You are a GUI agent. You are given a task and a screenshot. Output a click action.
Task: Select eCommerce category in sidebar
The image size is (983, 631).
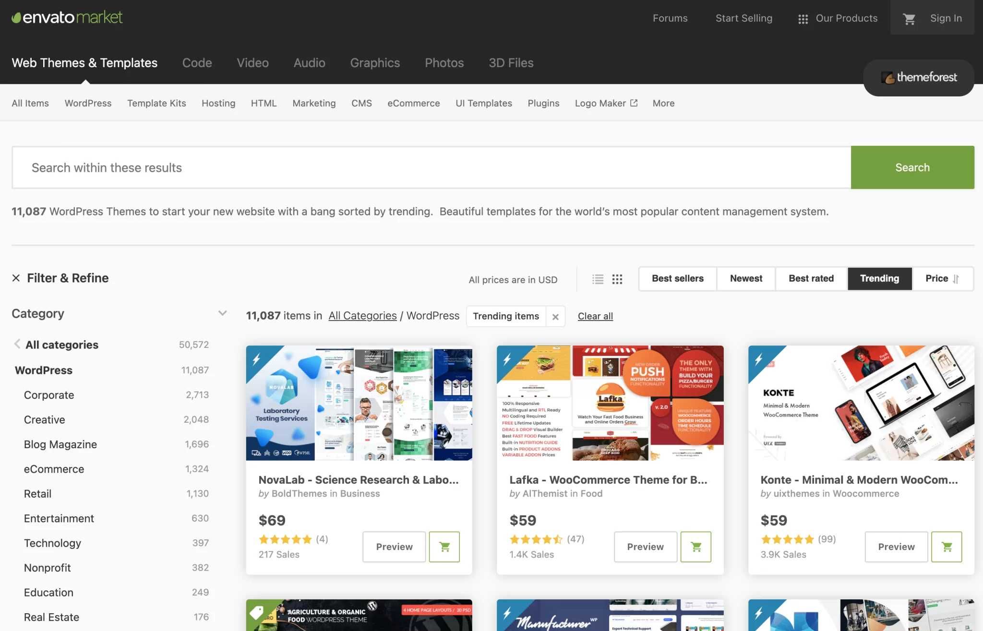(x=54, y=469)
